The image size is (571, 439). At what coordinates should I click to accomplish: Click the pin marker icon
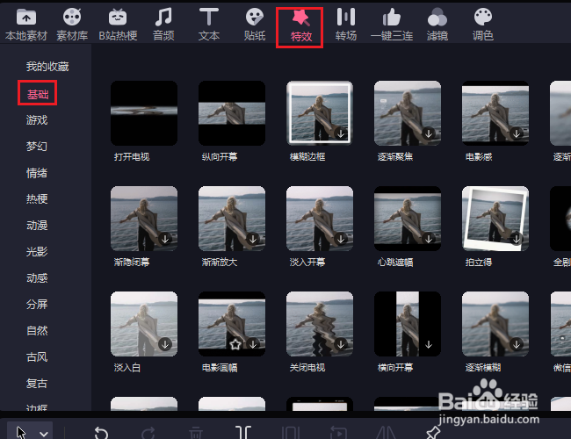click(x=433, y=433)
